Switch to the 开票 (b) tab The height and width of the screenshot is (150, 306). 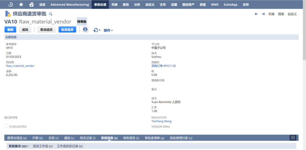(x=38, y=138)
